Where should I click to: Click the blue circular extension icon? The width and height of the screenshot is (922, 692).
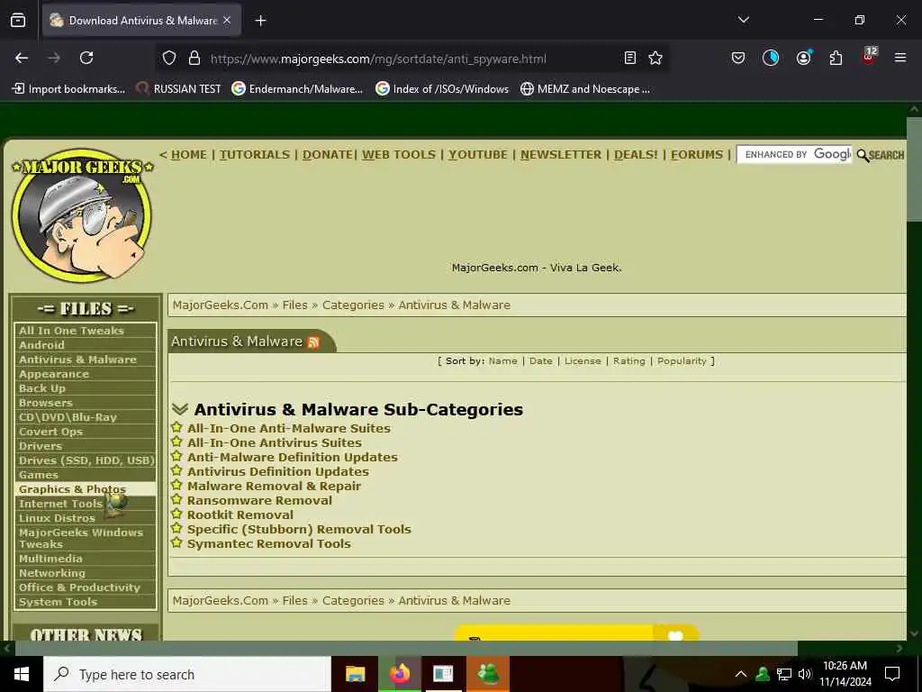(771, 58)
